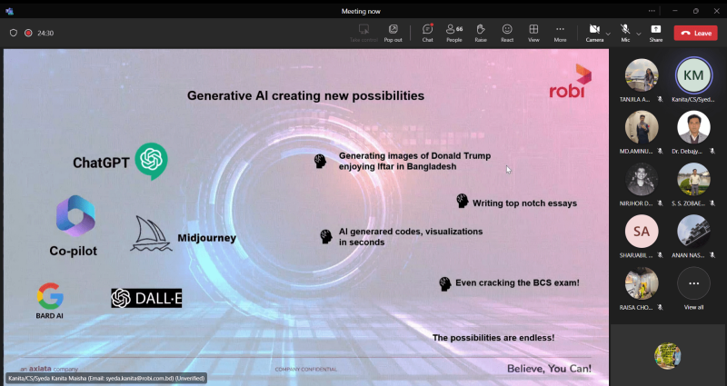The width and height of the screenshot is (727, 386).
Task: Expand the Camera options dropdown arrow
Action: click(x=608, y=34)
